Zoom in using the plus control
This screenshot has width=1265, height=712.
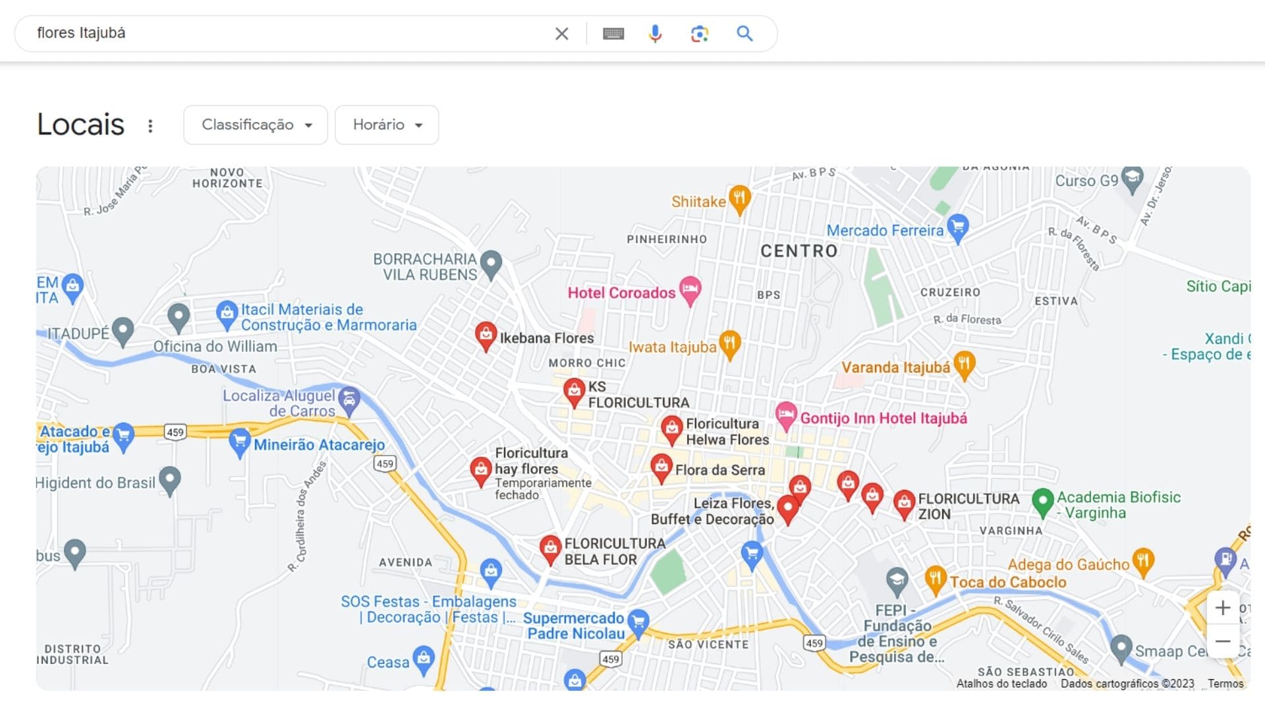[1223, 607]
